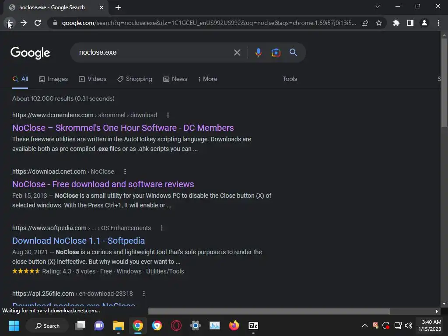448x336 pixels.
Task: Start voice search with the microphone
Action: click(258, 52)
